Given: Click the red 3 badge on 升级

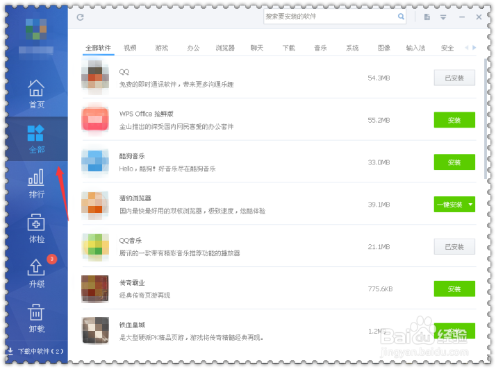Looking at the screenshot, I should (52, 259).
